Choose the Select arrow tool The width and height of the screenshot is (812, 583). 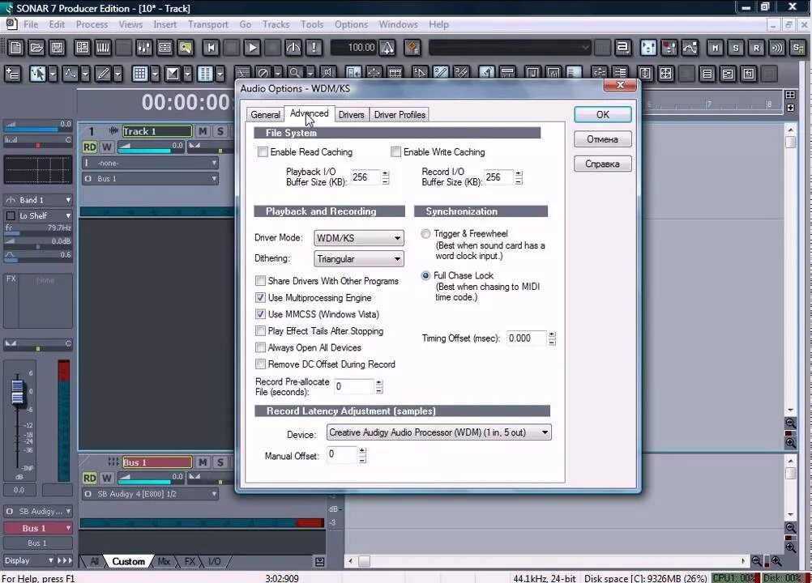37,74
